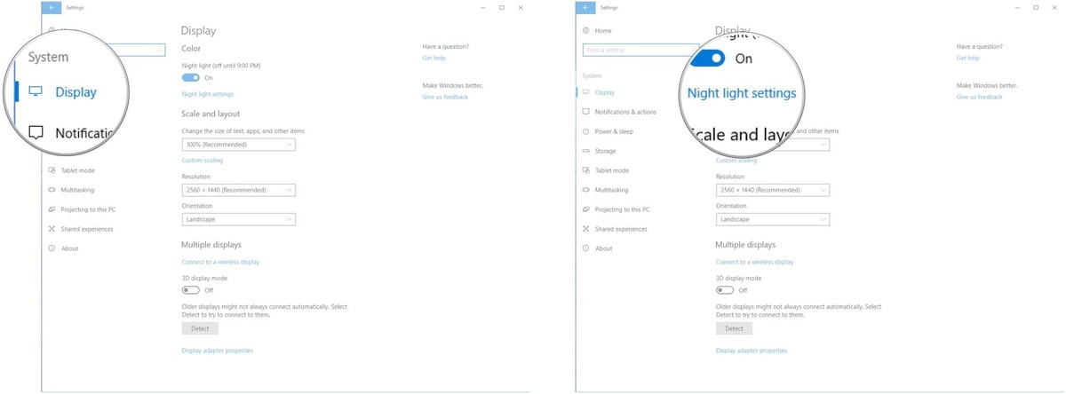Screen dimensions: 1066x394
Task: Click Get help link in left window
Action: (x=434, y=58)
